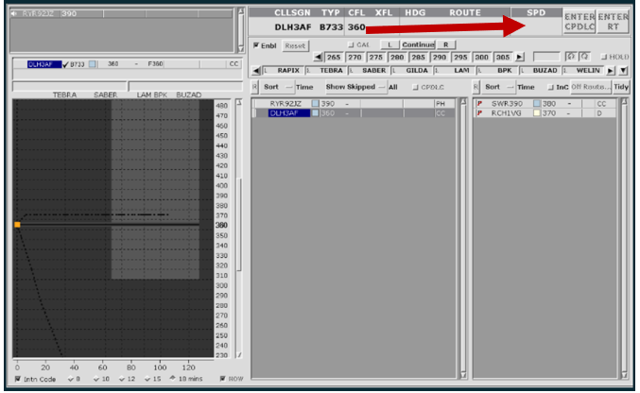Select the 10 mins radio option
640x393 pixels.
[x=96, y=379]
